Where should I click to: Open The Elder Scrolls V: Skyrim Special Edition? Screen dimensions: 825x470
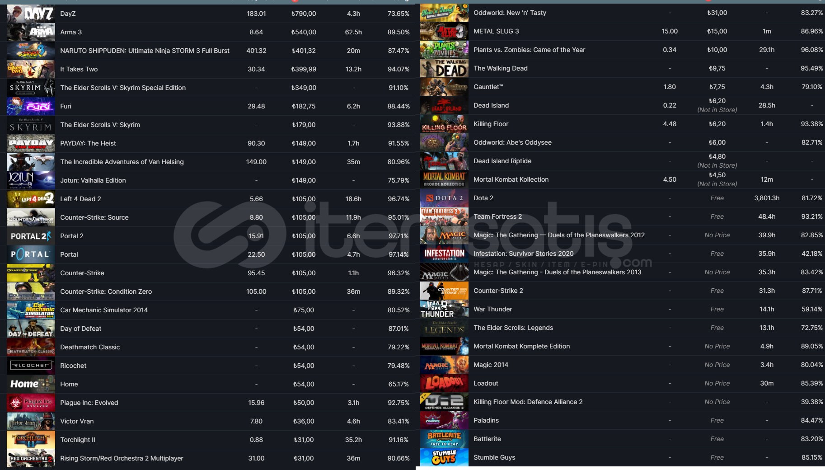[x=123, y=88]
